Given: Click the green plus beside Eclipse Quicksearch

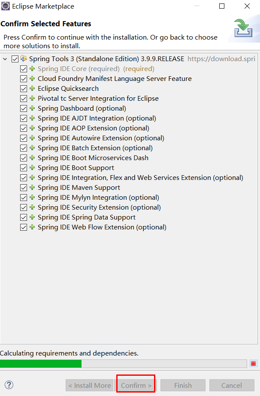Looking at the screenshot, I should pyautogui.click(x=32, y=88).
